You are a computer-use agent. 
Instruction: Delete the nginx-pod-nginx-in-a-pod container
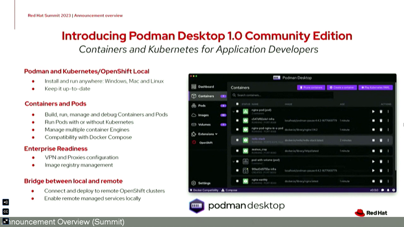pyautogui.click(x=381, y=130)
